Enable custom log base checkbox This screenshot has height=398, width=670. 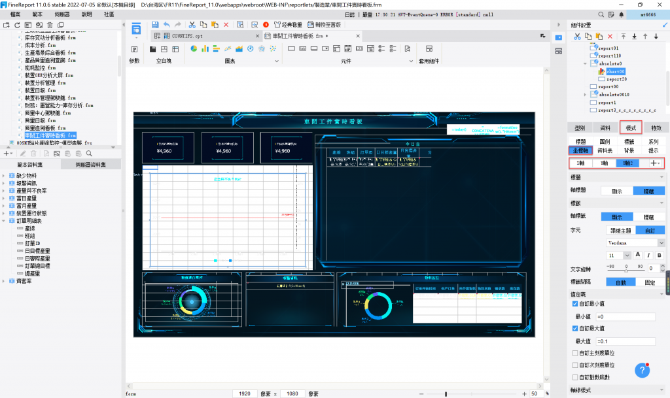click(x=575, y=377)
